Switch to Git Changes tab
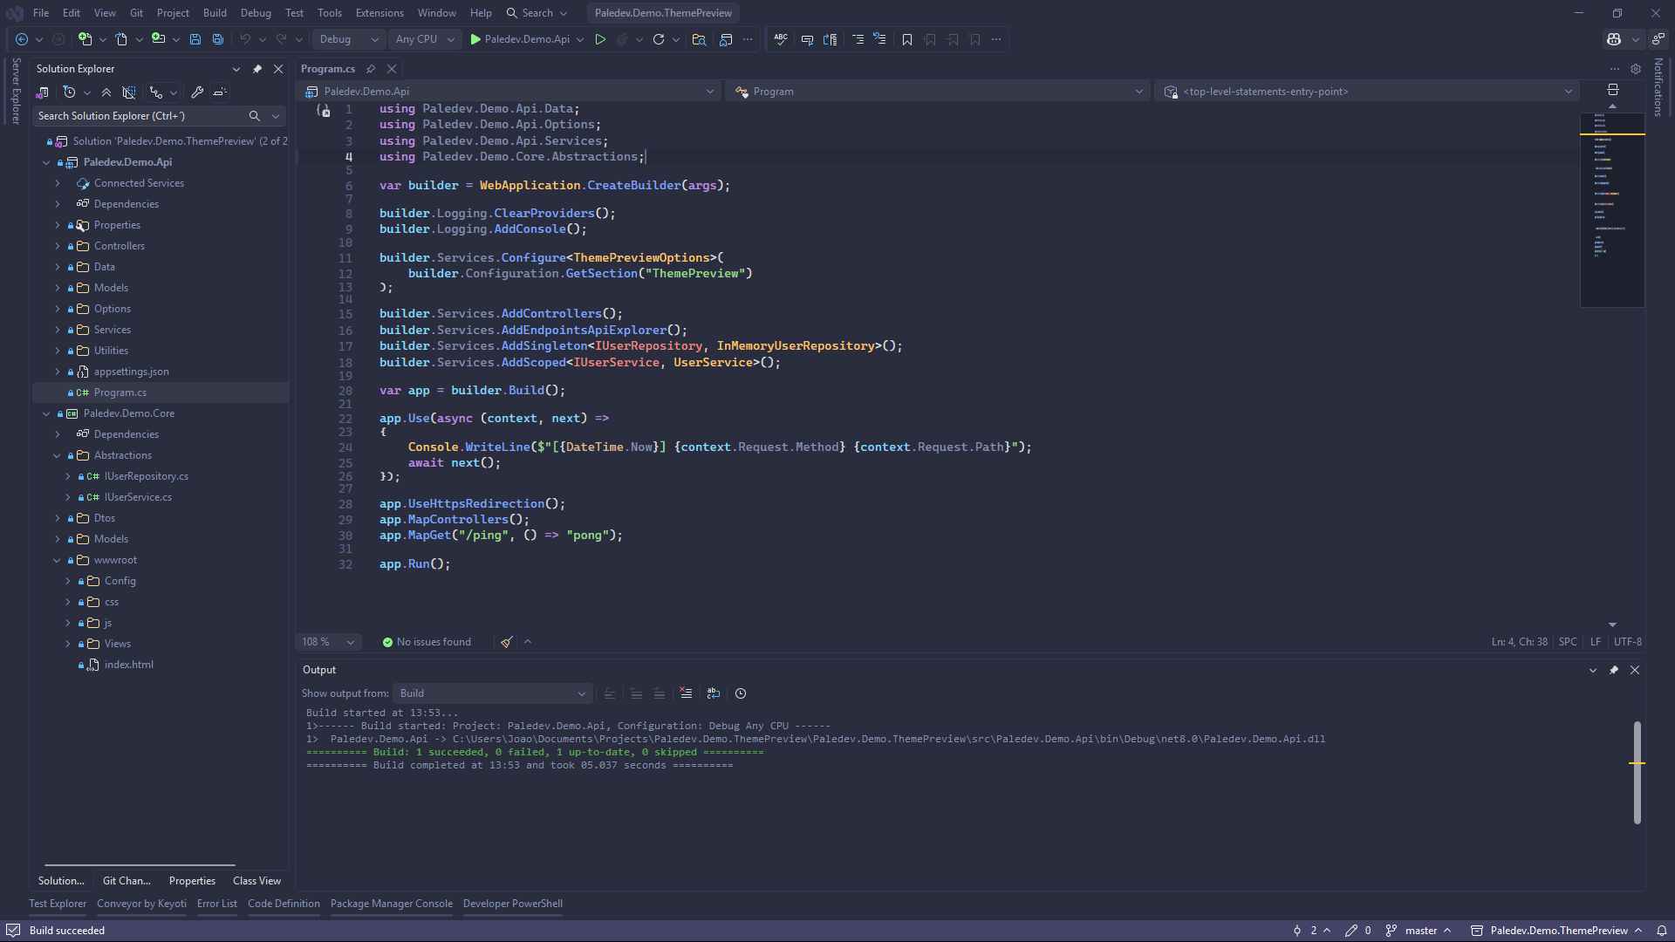Image resolution: width=1675 pixels, height=942 pixels. pyautogui.click(x=126, y=881)
